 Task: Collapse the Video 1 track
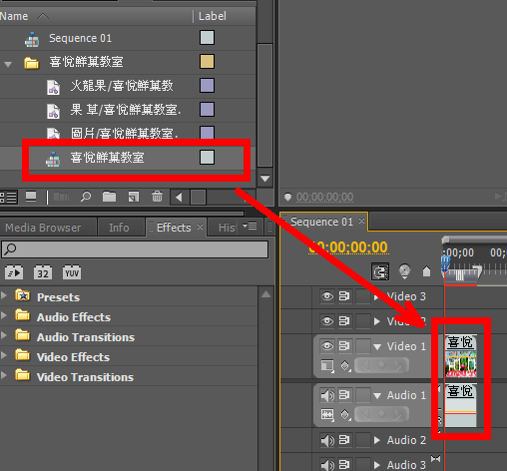377,347
